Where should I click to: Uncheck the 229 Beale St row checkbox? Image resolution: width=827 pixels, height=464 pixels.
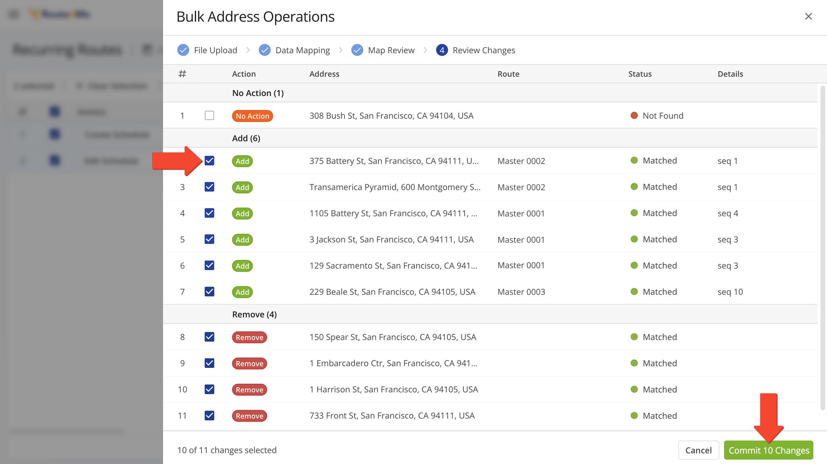209,292
